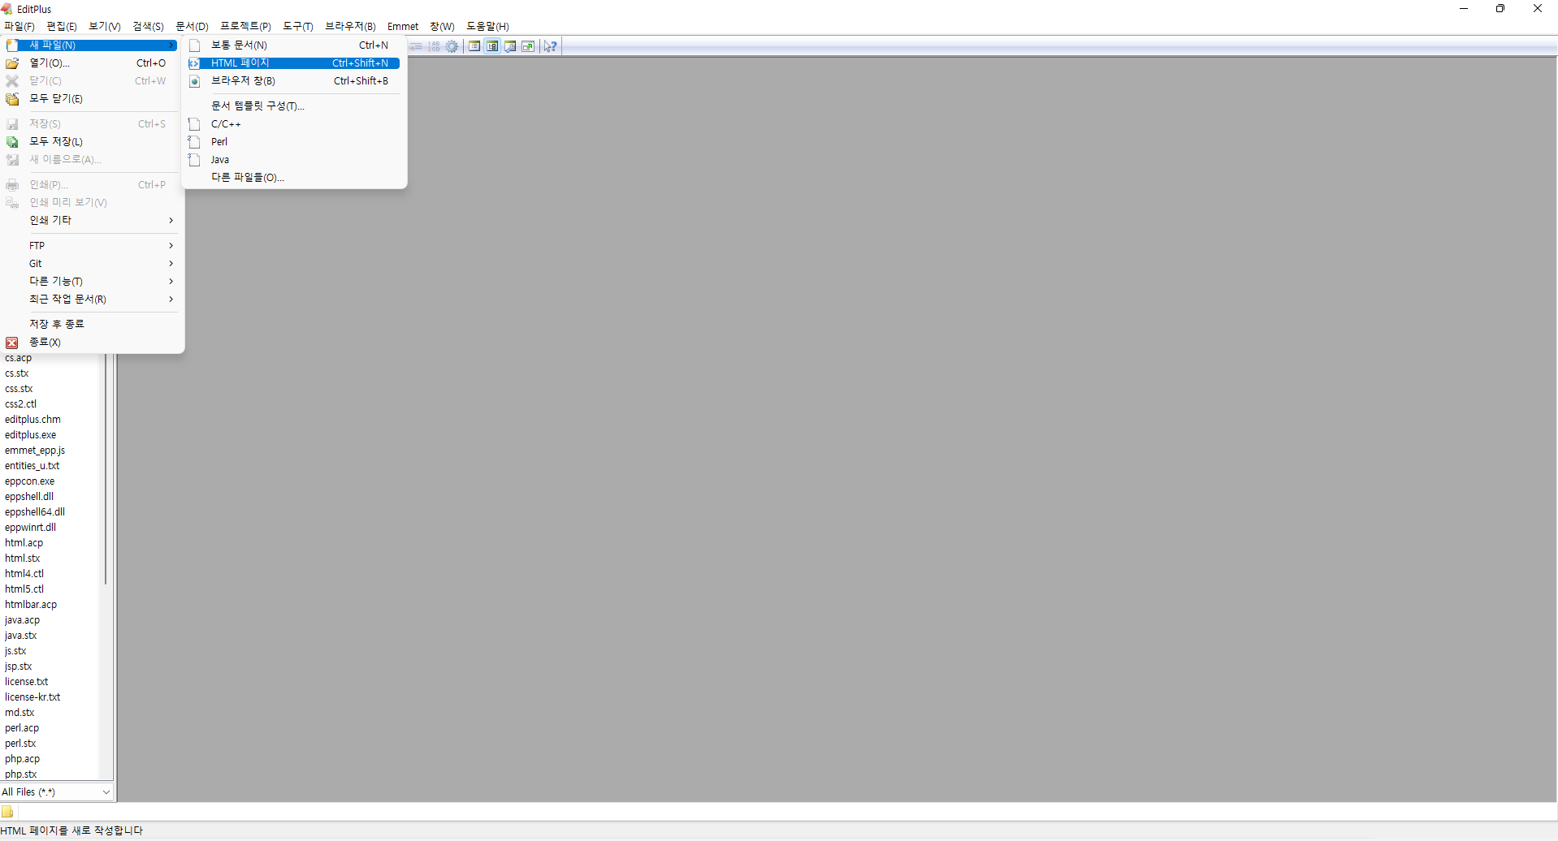This screenshot has width=1558, height=841.
Task: Select html.acp in the file list
Action: tap(24, 543)
